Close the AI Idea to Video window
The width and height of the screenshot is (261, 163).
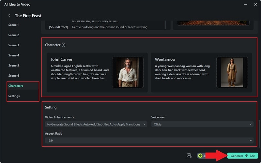256,4
